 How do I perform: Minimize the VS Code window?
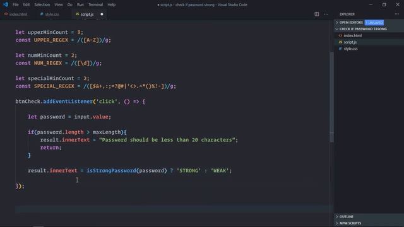pyautogui.click(x=371, y=4)
